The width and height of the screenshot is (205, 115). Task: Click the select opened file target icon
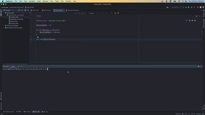(22, 10)
